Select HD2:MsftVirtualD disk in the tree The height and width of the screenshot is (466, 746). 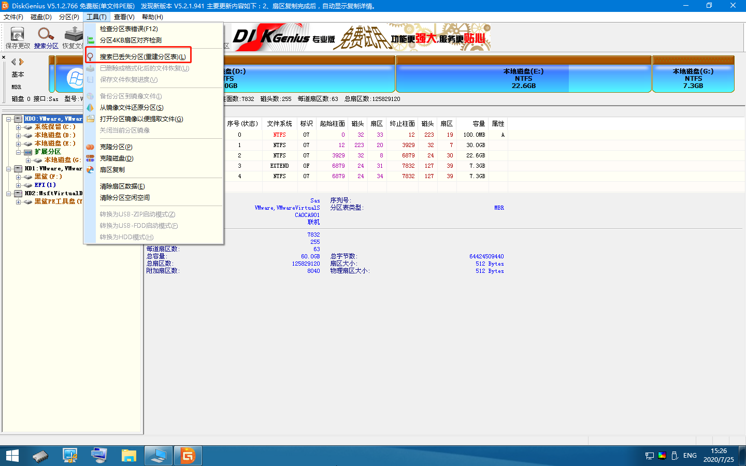pos(53,193)
